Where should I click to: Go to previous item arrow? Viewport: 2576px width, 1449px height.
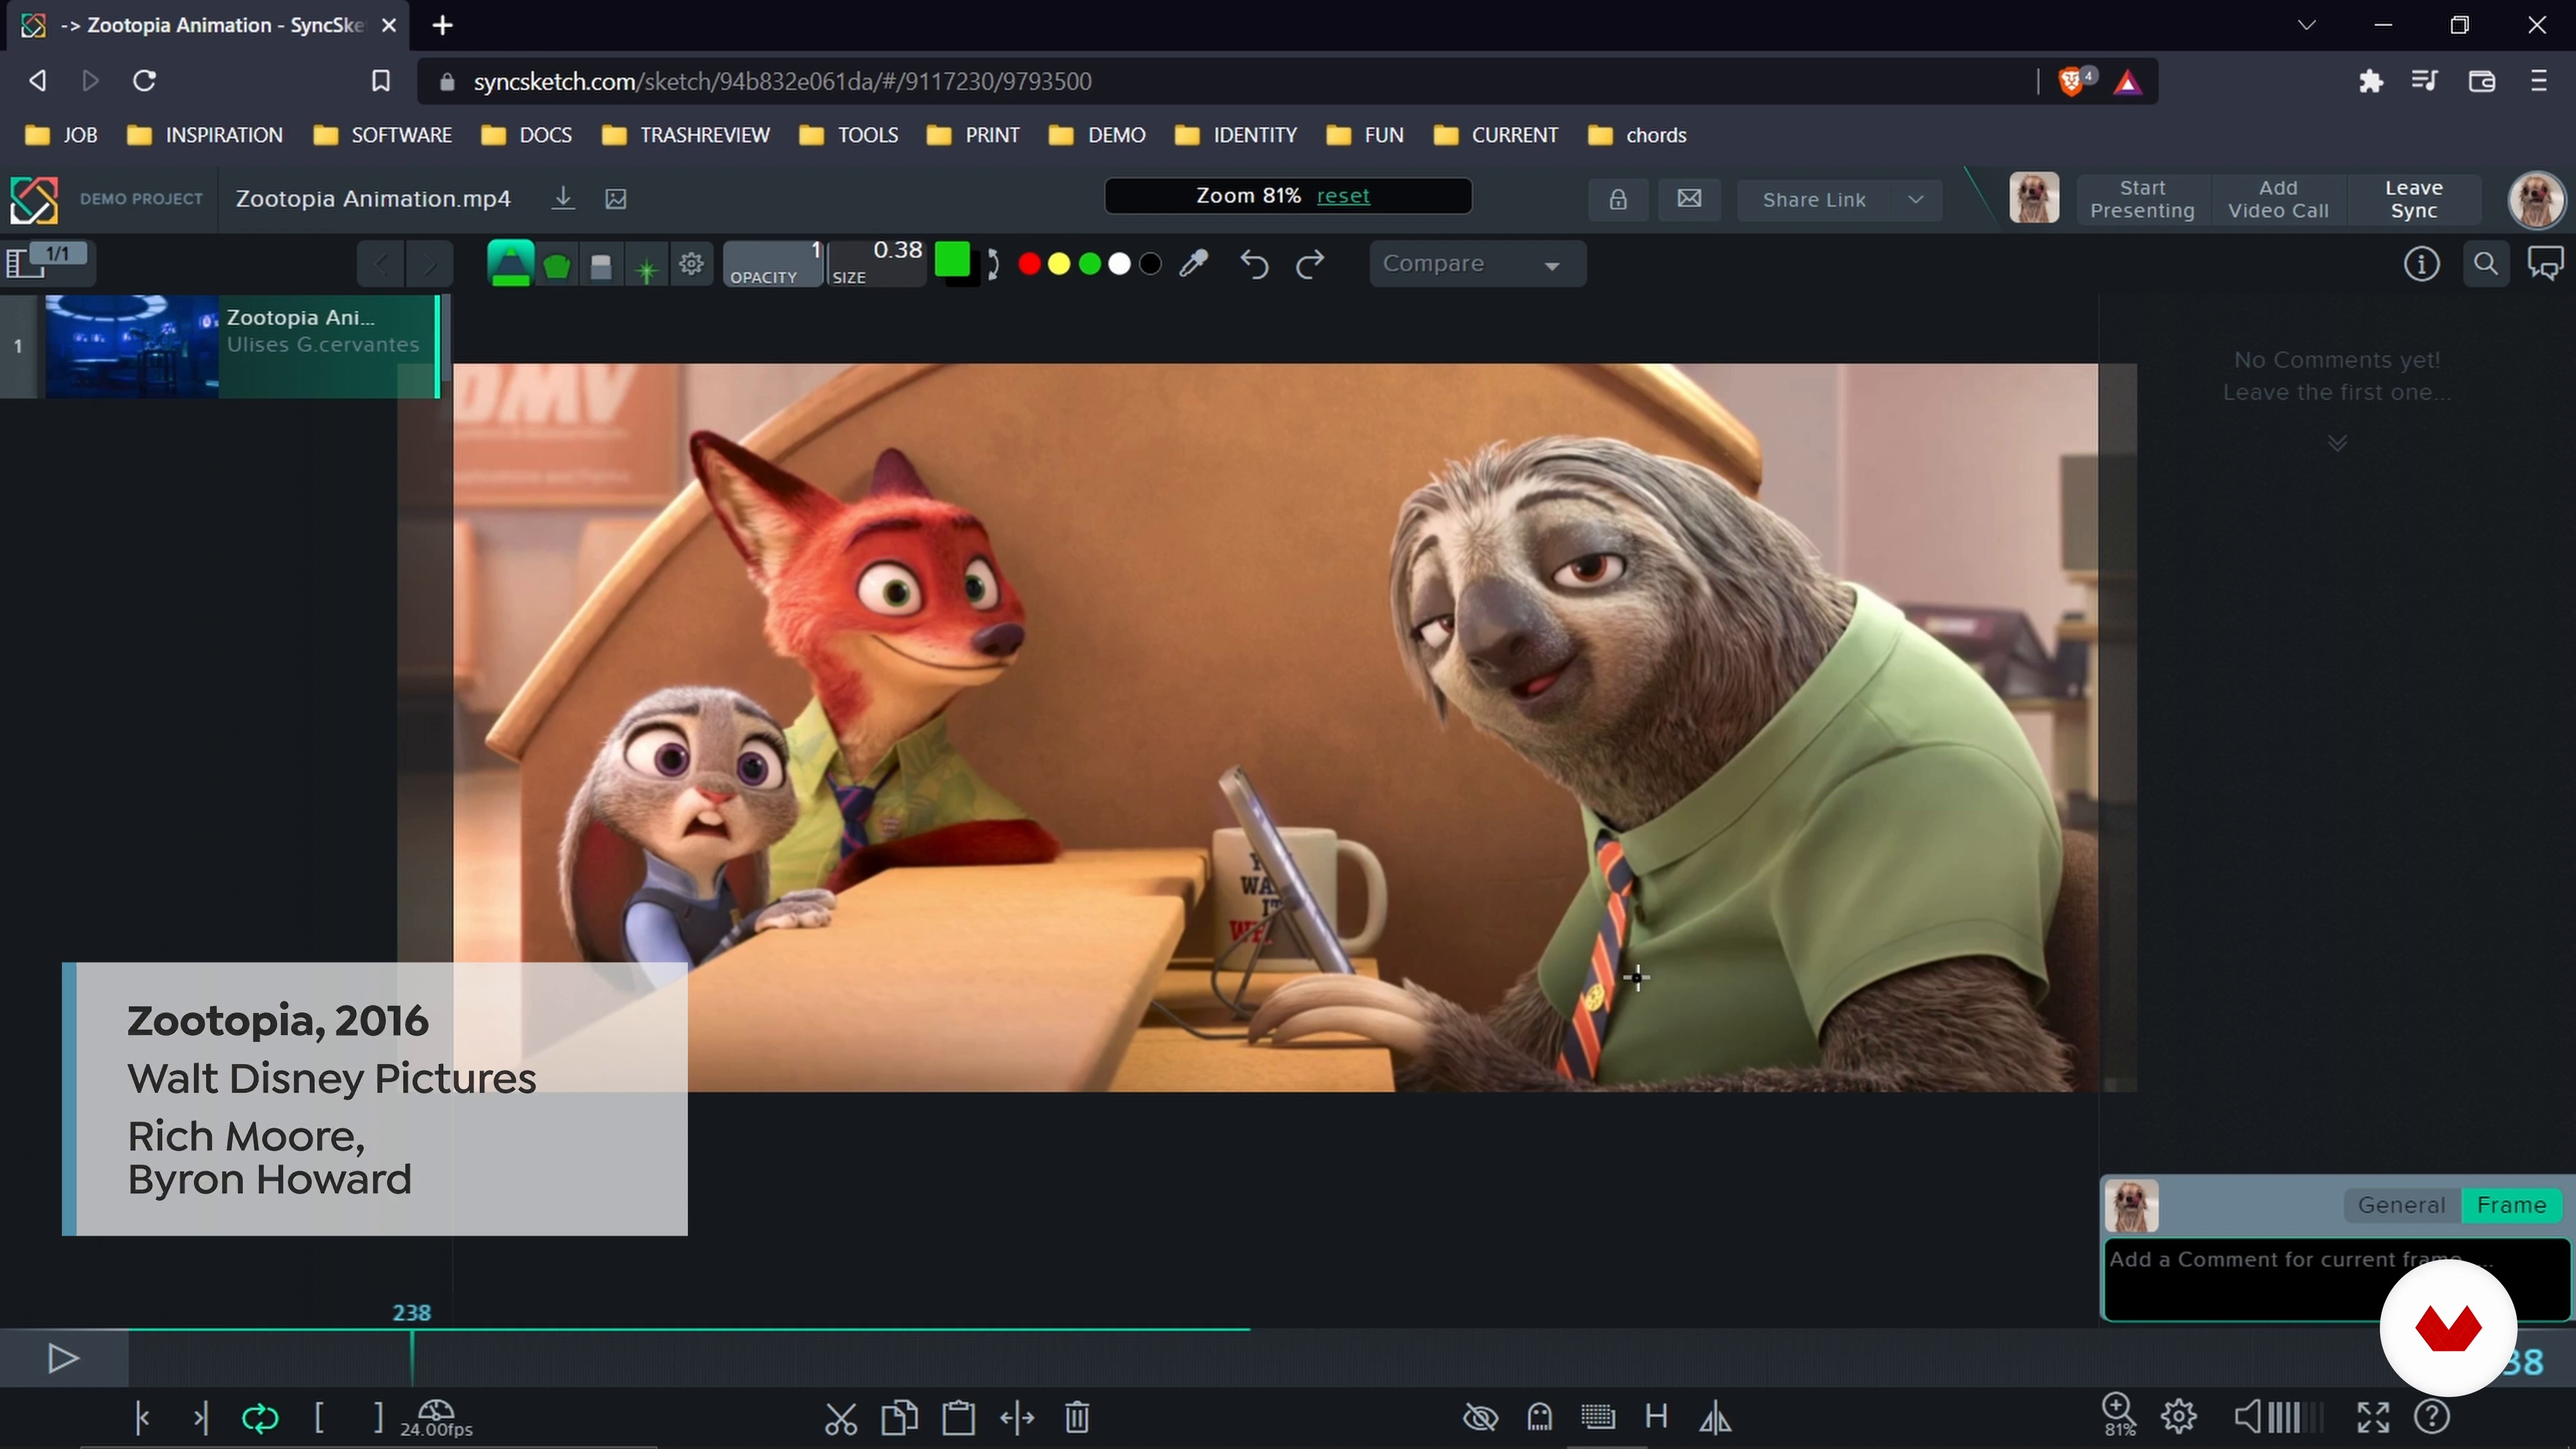point(380,264)
